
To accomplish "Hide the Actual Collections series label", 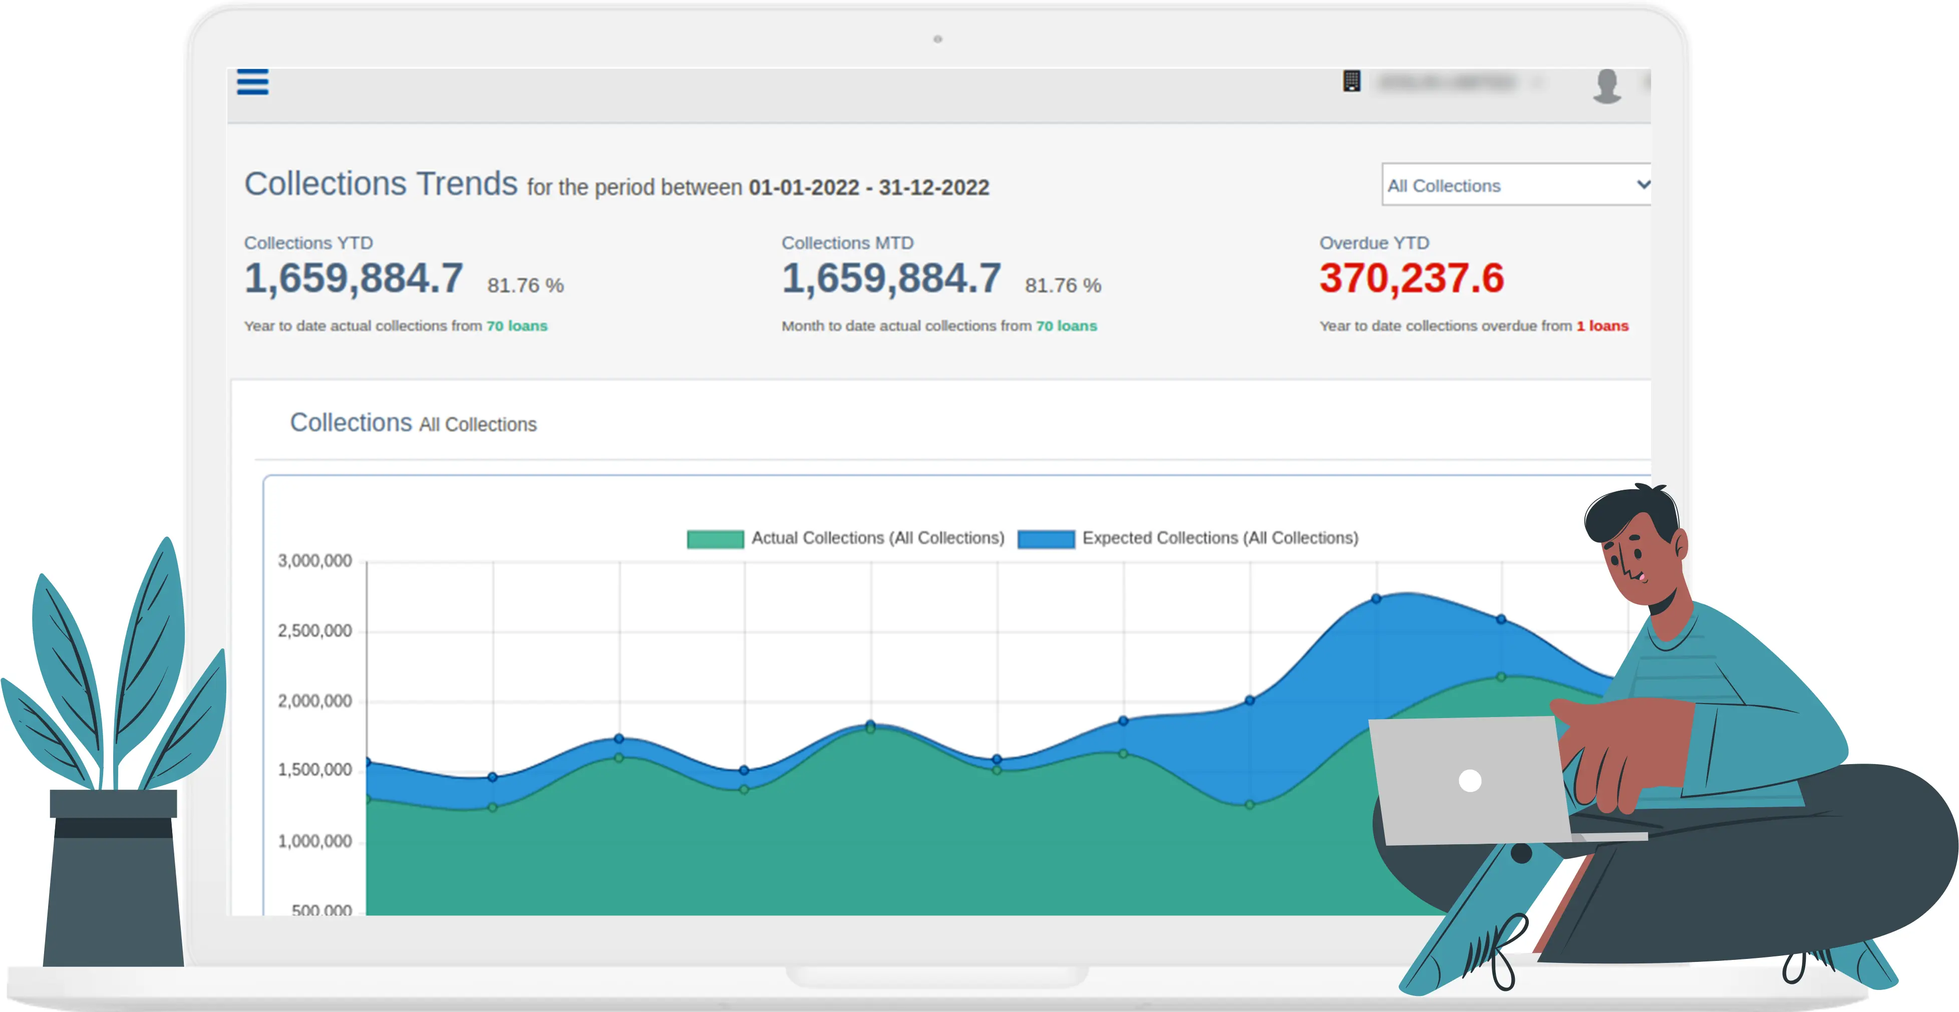I will (x=878, y=538).
